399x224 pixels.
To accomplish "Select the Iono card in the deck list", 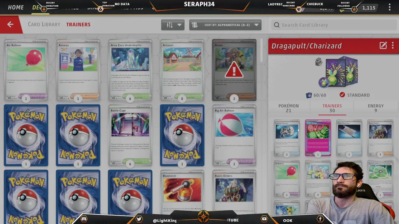I will (x=318, y=178).
